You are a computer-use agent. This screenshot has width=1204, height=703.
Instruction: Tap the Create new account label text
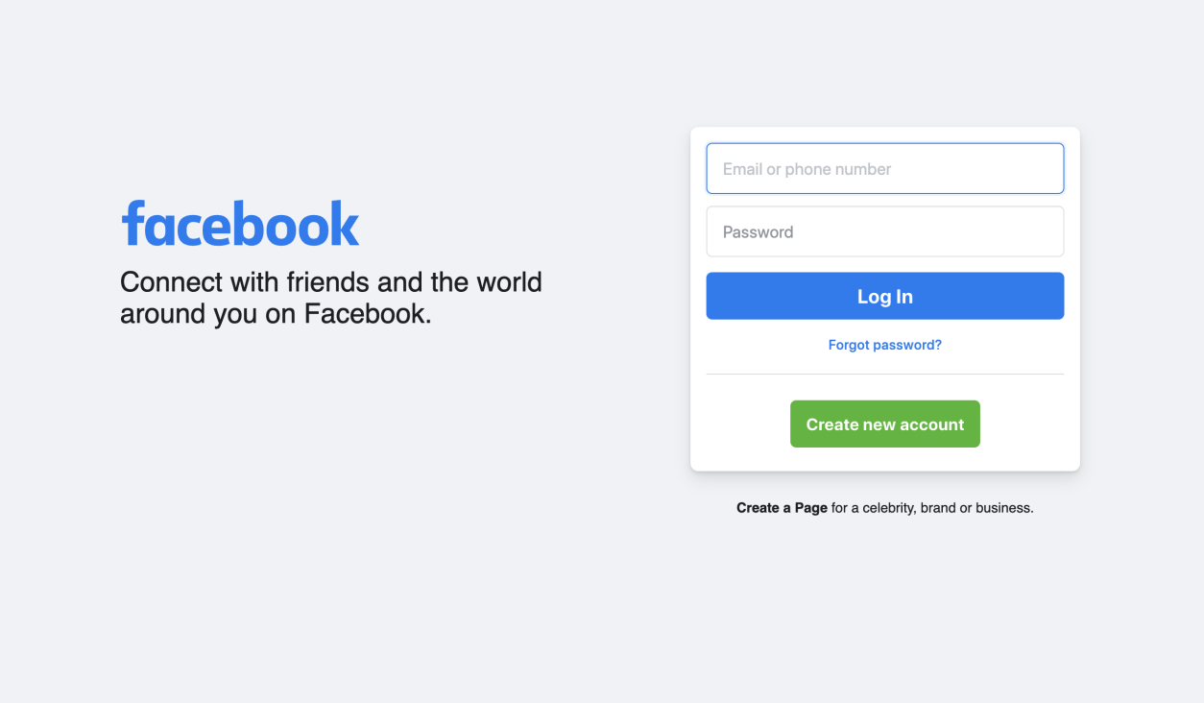point(884,424)
